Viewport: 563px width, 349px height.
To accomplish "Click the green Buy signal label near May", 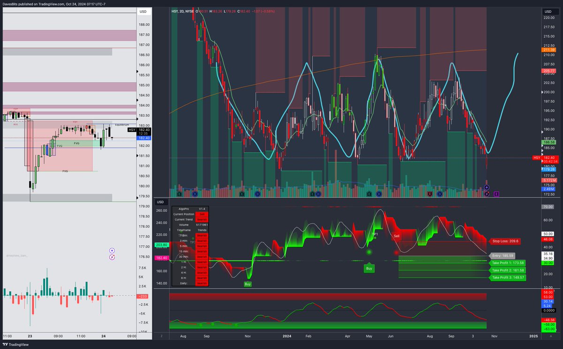I will point(369,268).
